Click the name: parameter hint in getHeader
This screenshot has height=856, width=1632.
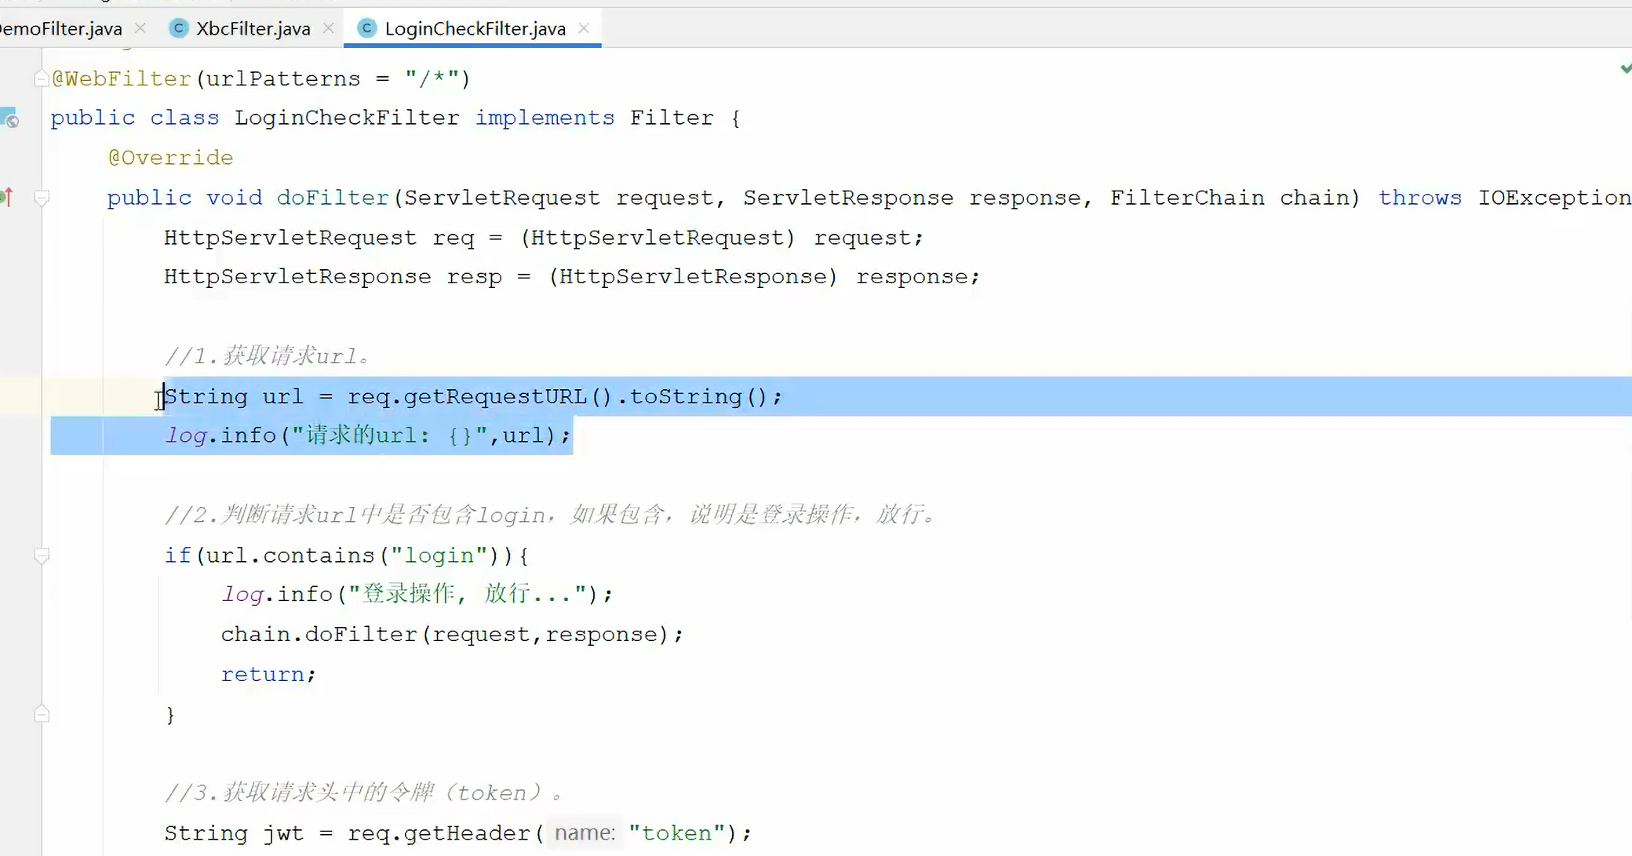pyautogui.click(x=585, y=832)
